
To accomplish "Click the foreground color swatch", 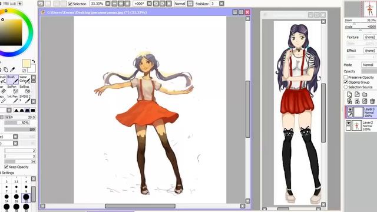I will coord(26,64).
